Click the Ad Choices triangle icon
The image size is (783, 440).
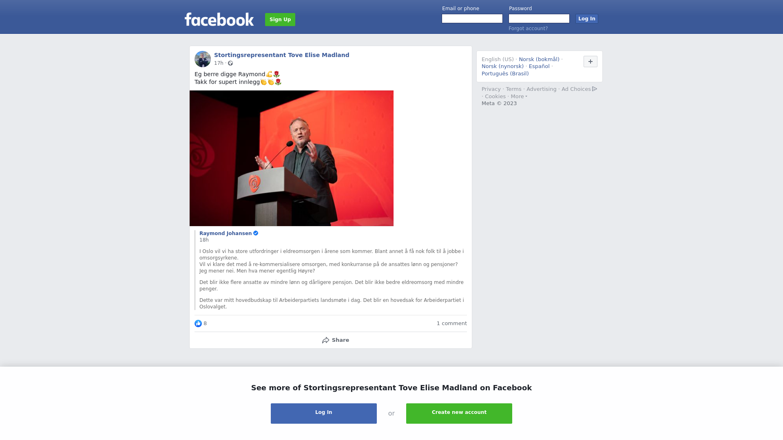(595, 89)
